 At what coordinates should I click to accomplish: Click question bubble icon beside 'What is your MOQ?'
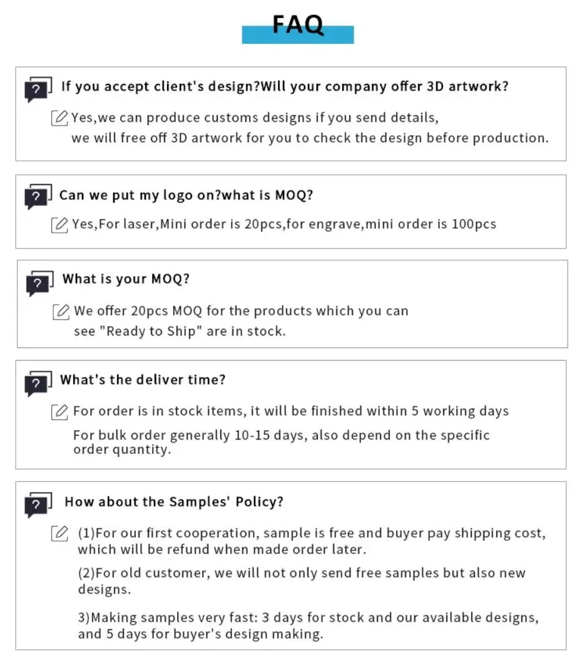(x=39, y=283)
